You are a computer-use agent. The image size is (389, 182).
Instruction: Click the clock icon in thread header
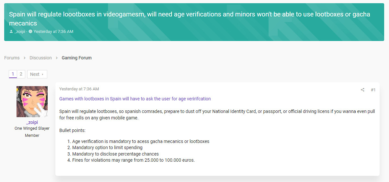(x=30, y=32)
